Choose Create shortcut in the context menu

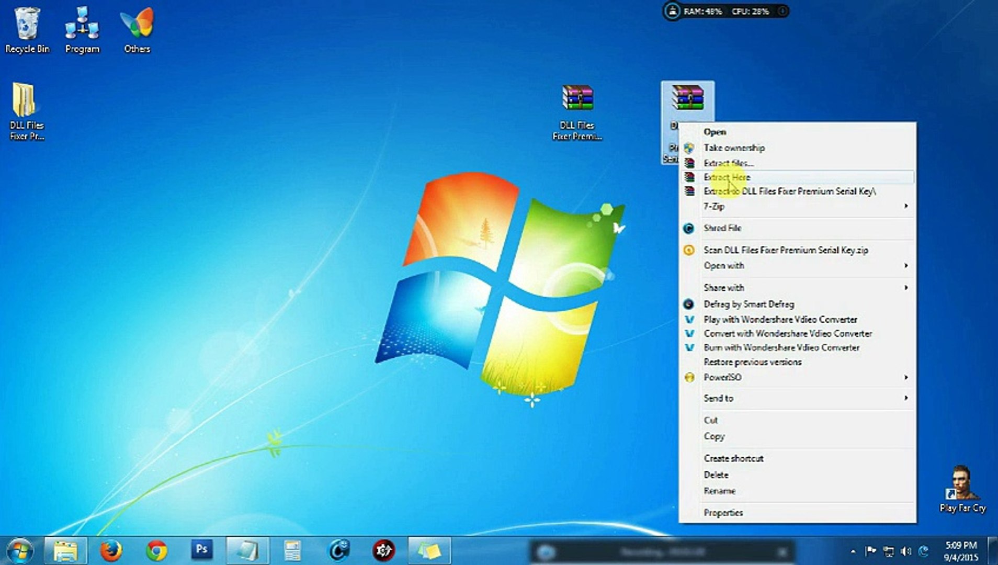798,458
